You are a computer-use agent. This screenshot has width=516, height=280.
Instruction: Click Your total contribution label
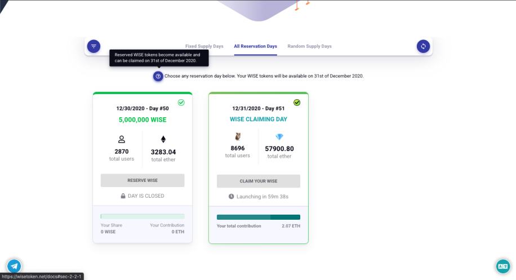click(239, 226)
